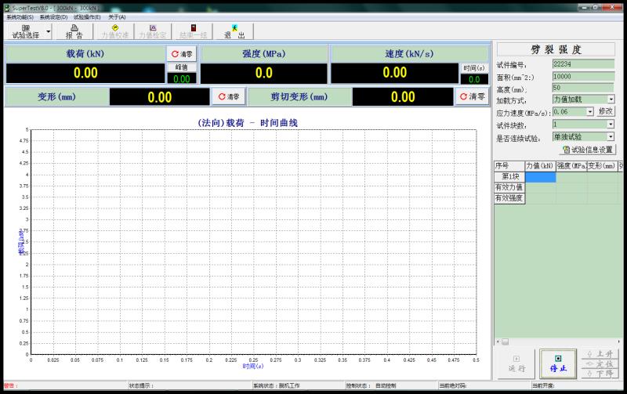This screenshot has width=627, height=394.
Task: Expand the 加载方式 dropdown
Action: 611,99
